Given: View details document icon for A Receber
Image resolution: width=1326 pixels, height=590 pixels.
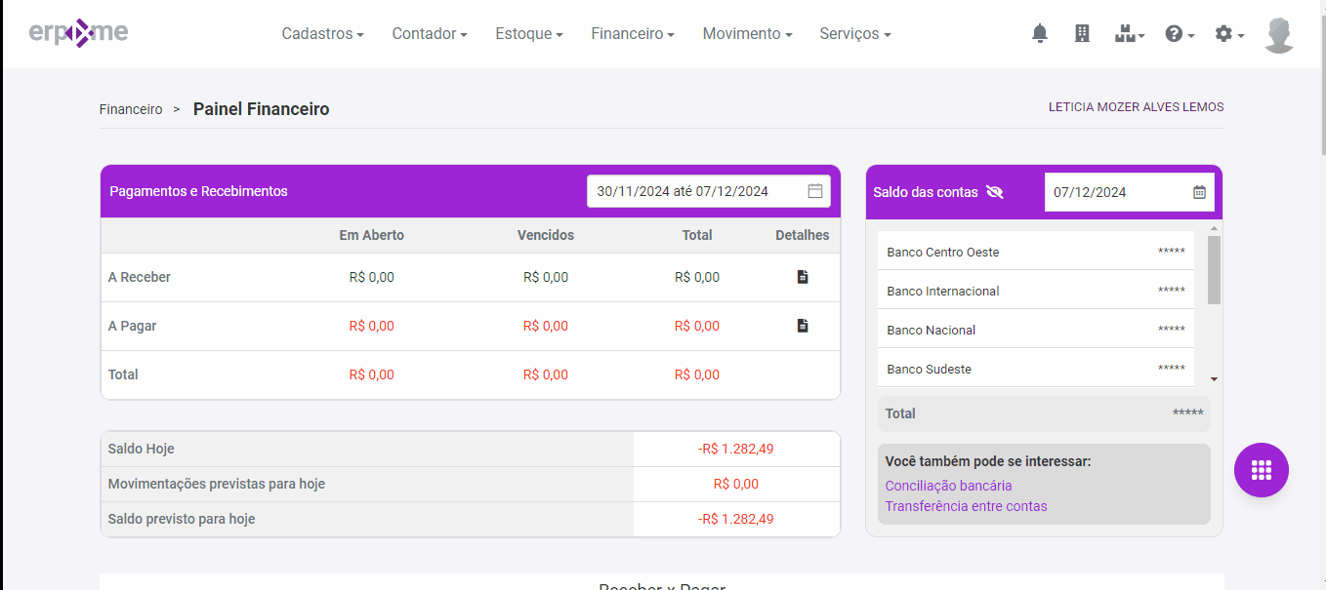Looking at the screenshot, I should [803, 277].
